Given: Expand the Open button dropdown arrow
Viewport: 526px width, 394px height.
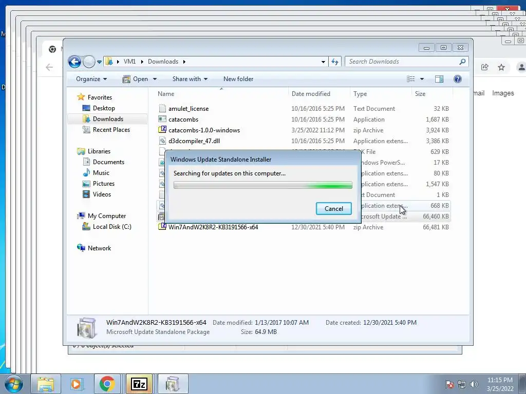Looking at the screenshot, I should (x=155, y=79).
